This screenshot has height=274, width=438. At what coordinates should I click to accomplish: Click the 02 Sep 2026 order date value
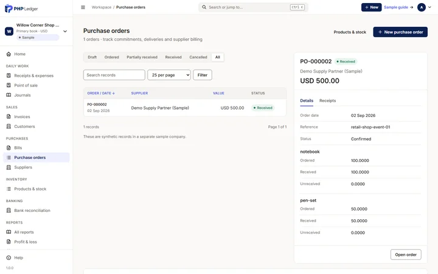363,116
